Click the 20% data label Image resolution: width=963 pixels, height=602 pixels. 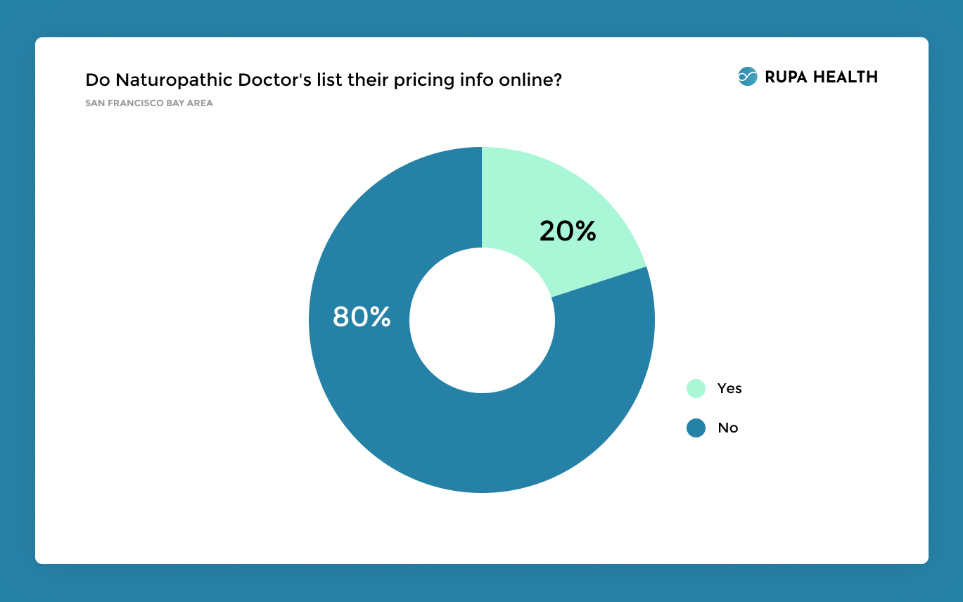tap(568, 231)
